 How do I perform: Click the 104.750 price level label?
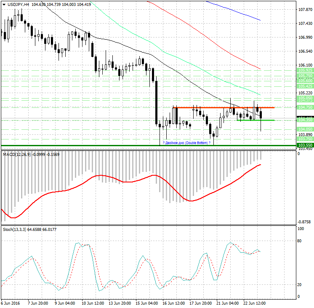tap(305, 107)
